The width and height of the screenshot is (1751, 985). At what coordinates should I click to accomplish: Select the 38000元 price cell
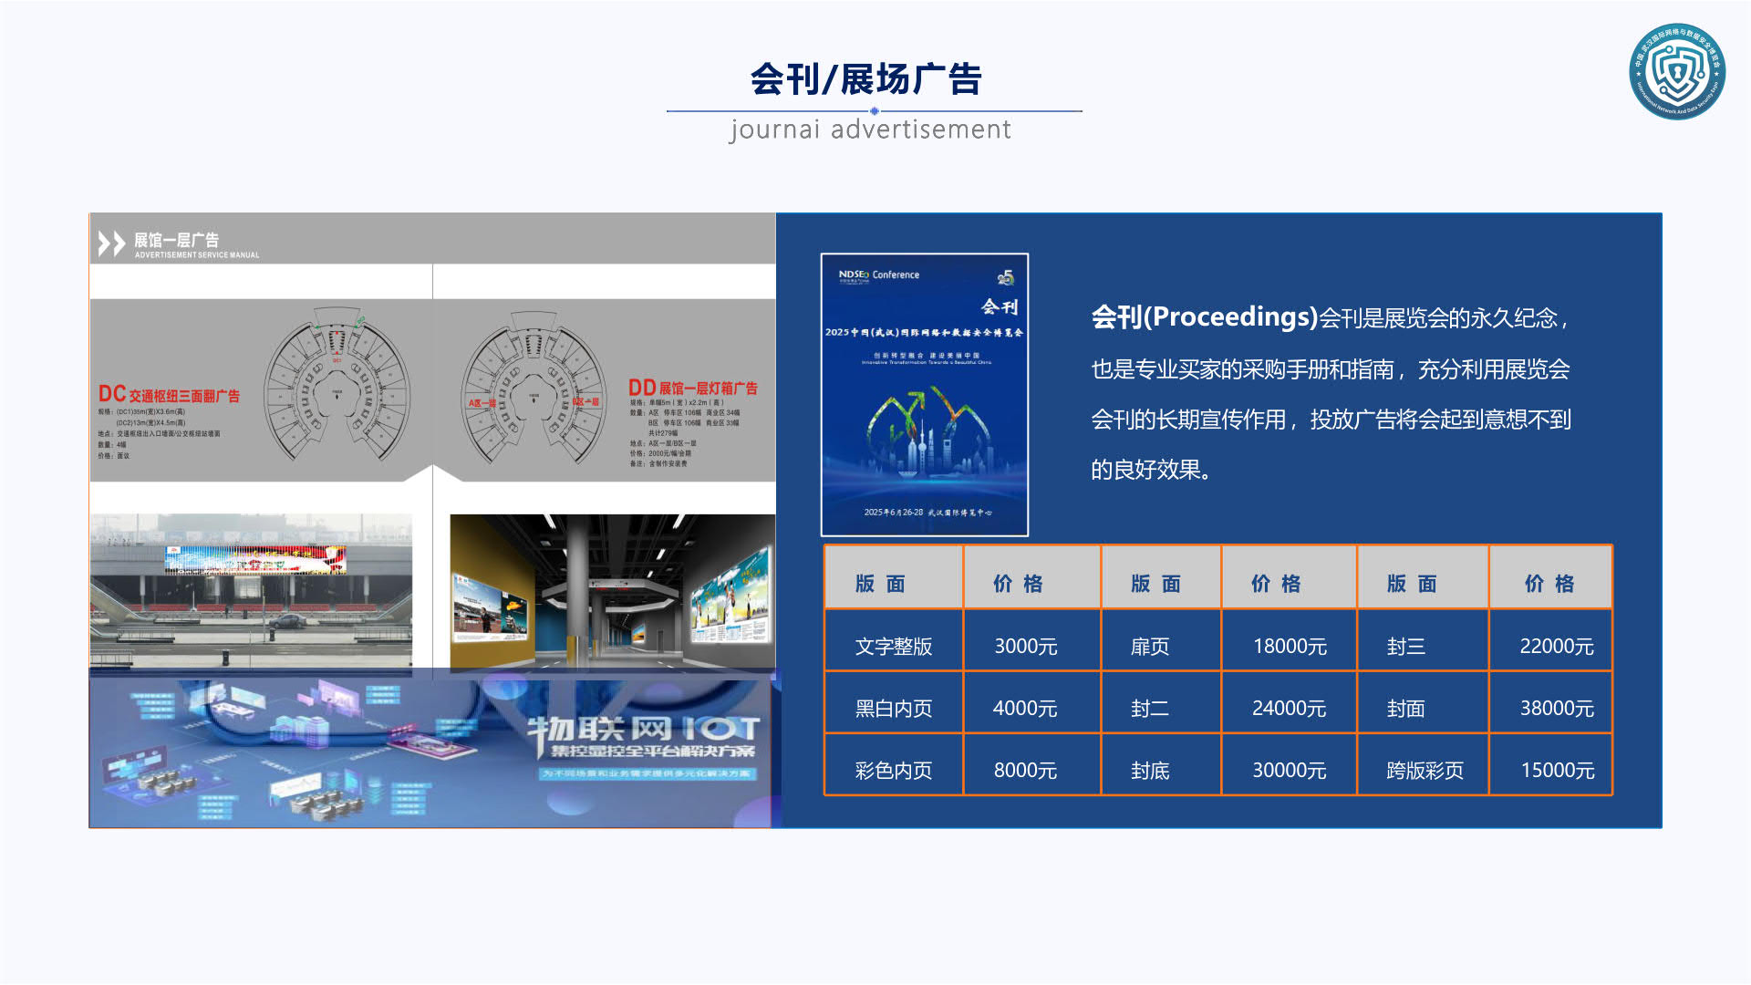[1556, 709]
